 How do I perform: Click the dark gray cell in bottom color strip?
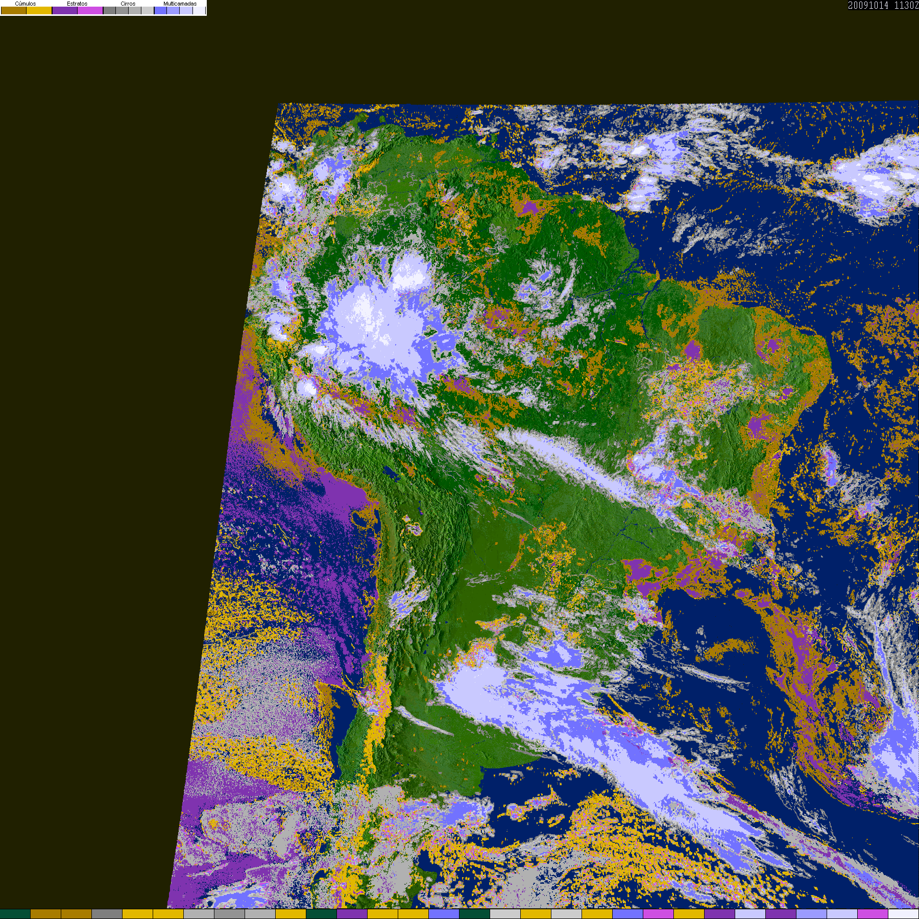click(107, 914)
